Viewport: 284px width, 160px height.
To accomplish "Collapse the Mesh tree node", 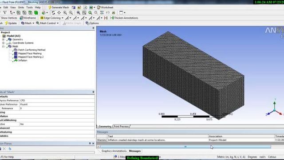I will click(x=3, y=46).
